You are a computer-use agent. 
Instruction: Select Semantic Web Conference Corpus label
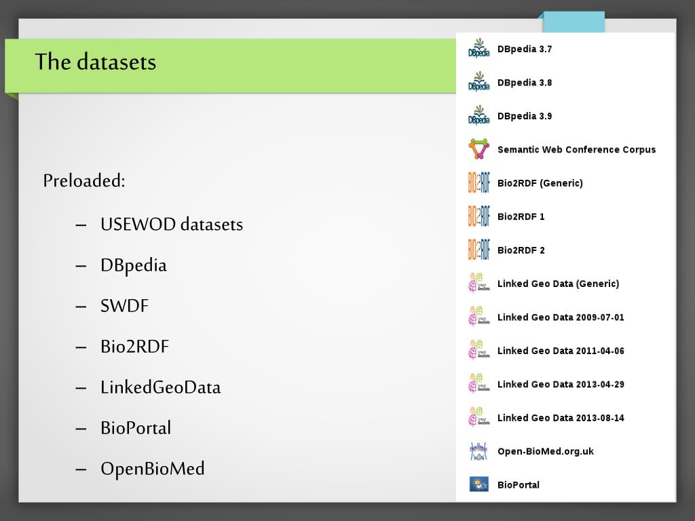tap(576, 150)
